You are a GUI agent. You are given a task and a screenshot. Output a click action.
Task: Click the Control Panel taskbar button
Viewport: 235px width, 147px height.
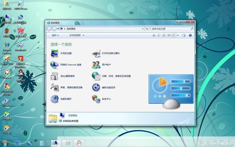55,143
